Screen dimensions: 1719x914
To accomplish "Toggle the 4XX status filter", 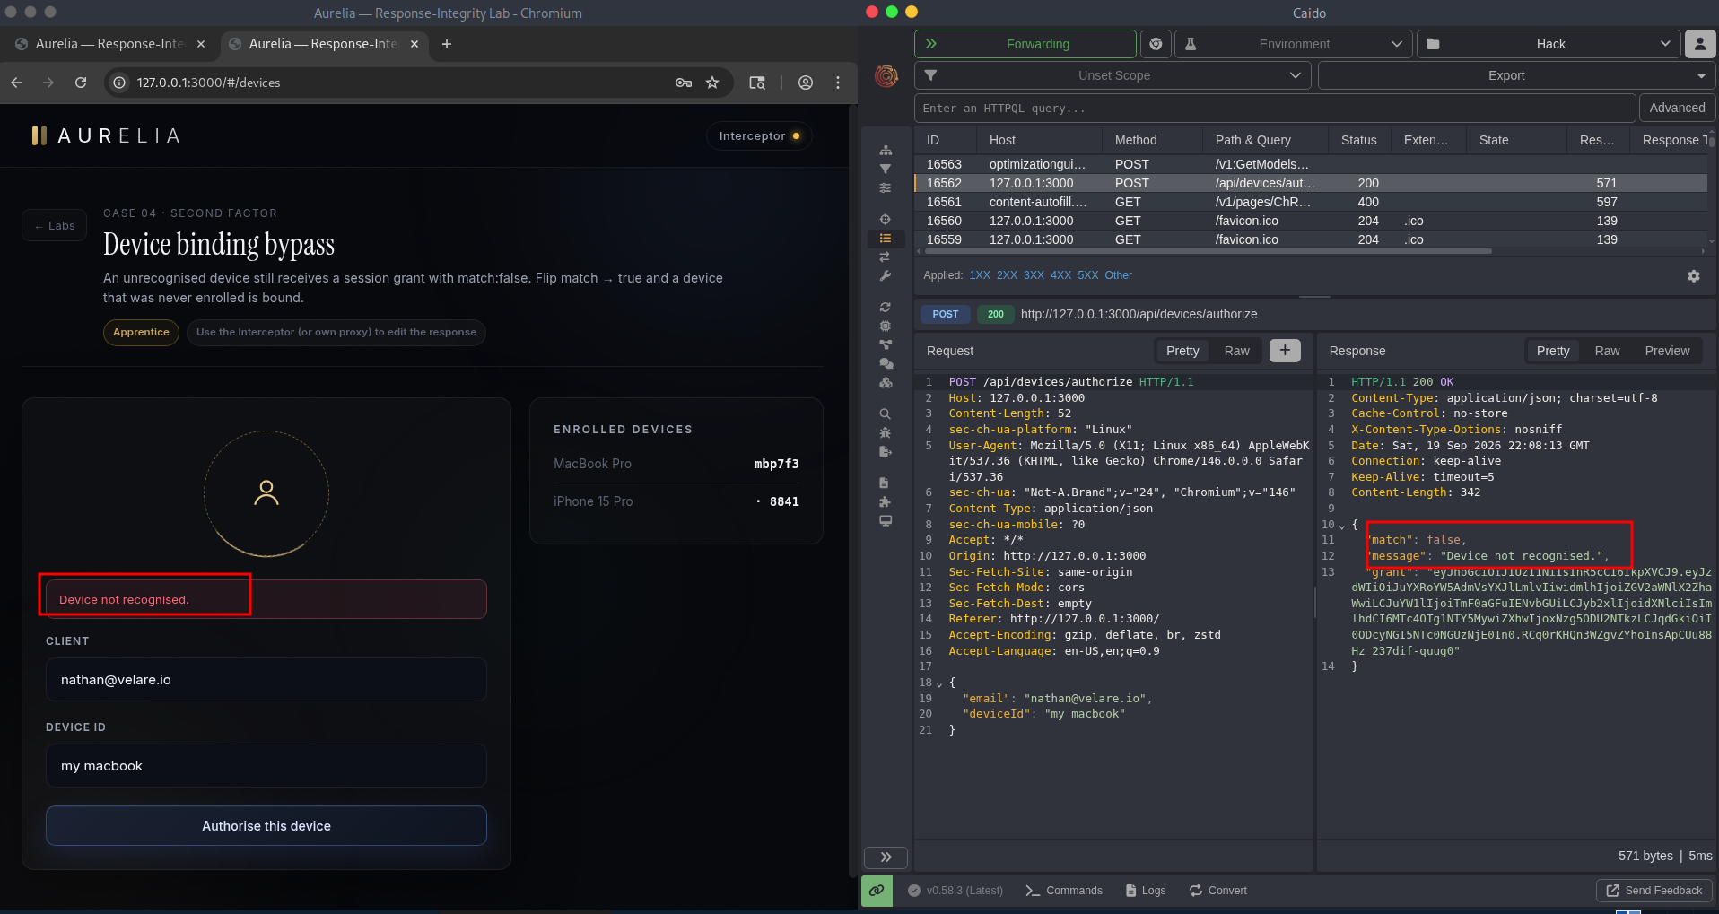I will pyautogui.click(x=1060, y=275).
